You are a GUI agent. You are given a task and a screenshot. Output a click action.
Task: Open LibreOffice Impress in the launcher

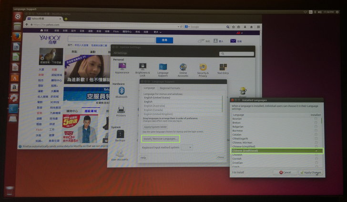click(15, 67)
